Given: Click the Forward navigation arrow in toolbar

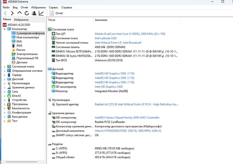Looking at the screenshot, I should click(x=12, y=13).
